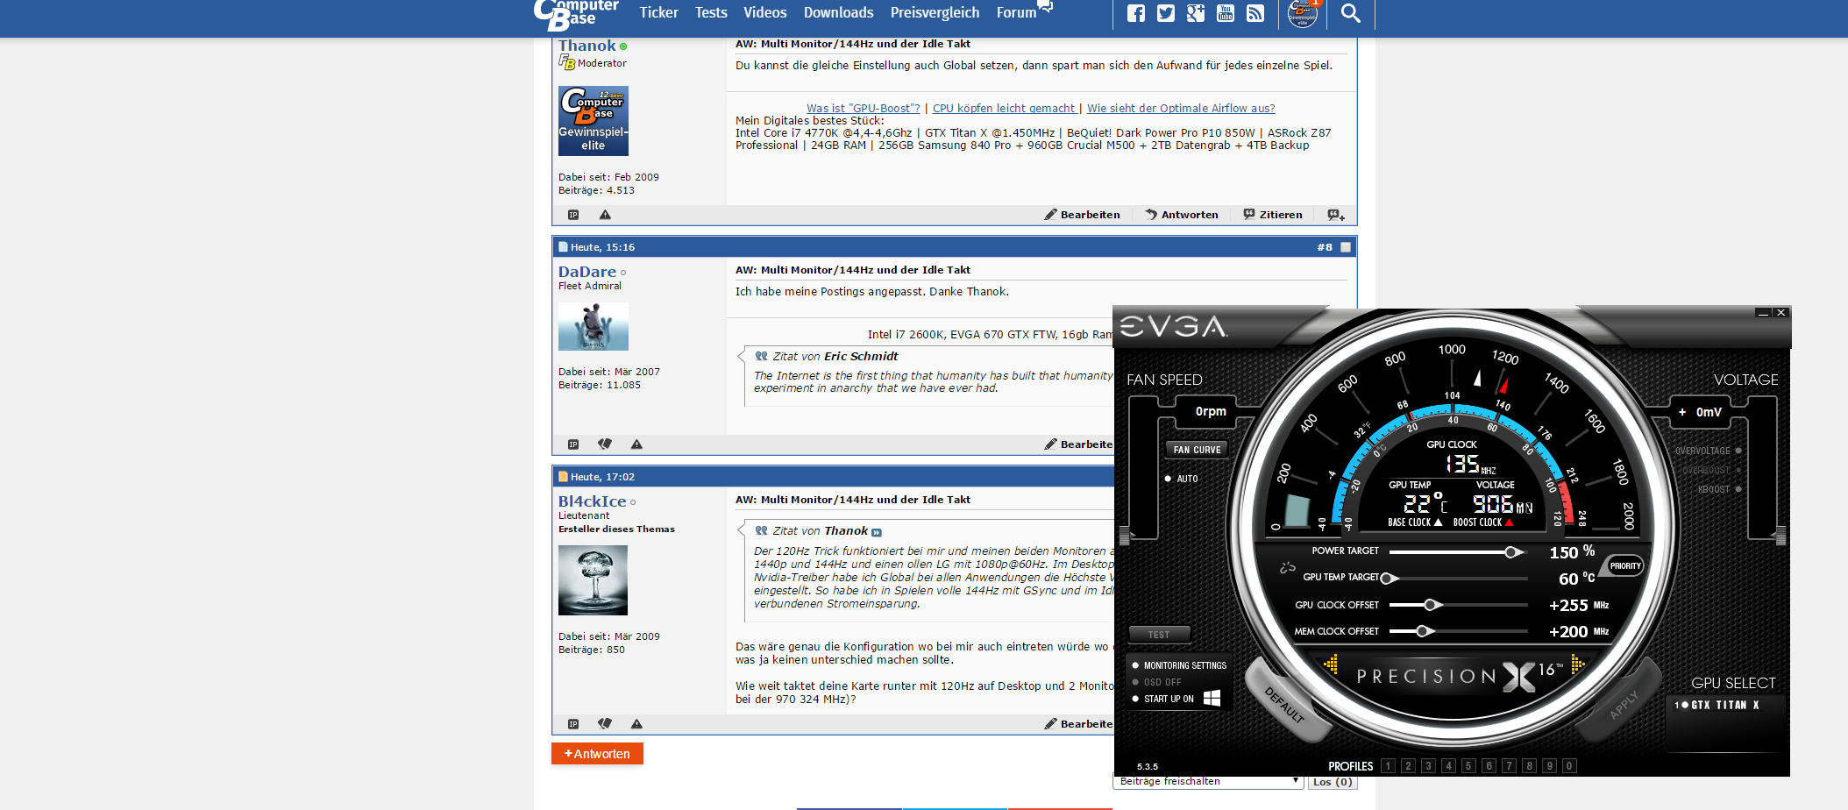This screenshot has height=810, width=1848.
Task: Open Preisvergleich in the navigation bar
Action: point(935,12)
